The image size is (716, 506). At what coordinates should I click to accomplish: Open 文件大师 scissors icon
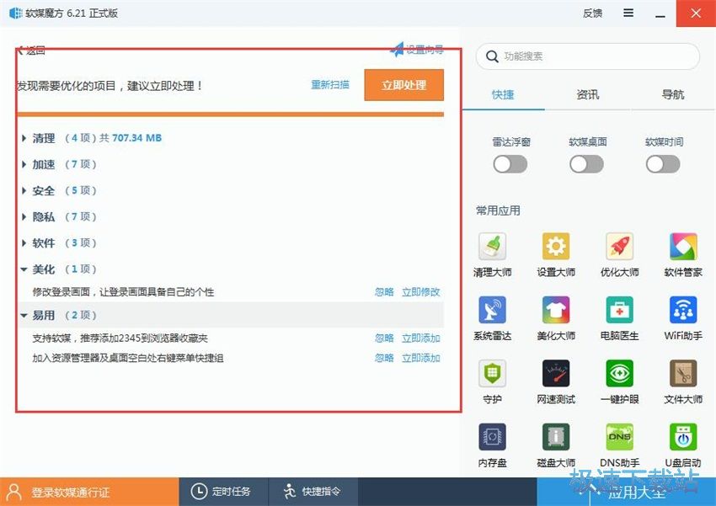coord(683,373)
